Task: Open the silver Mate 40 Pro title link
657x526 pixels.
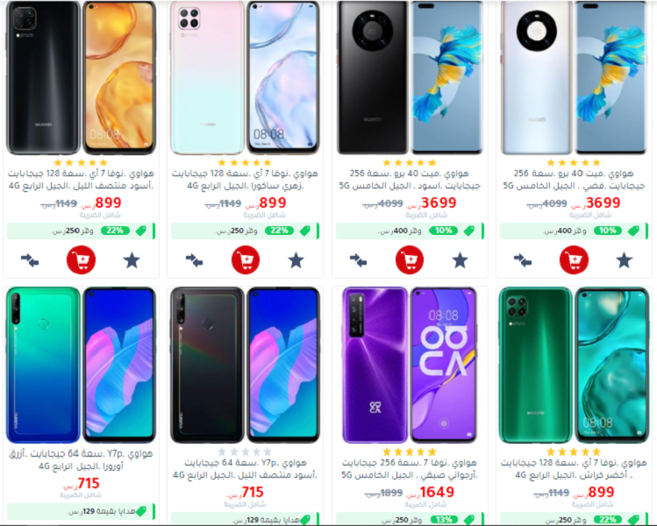Action: (x=574, y=179)
